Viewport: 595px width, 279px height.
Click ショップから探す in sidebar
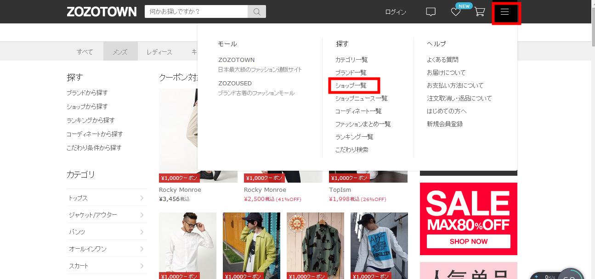pyautogui.click(x=87, y=106)
